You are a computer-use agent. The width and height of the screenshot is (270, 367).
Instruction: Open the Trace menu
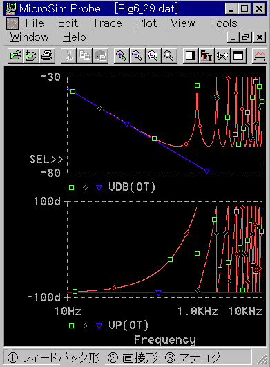click(x=107, y=23)
